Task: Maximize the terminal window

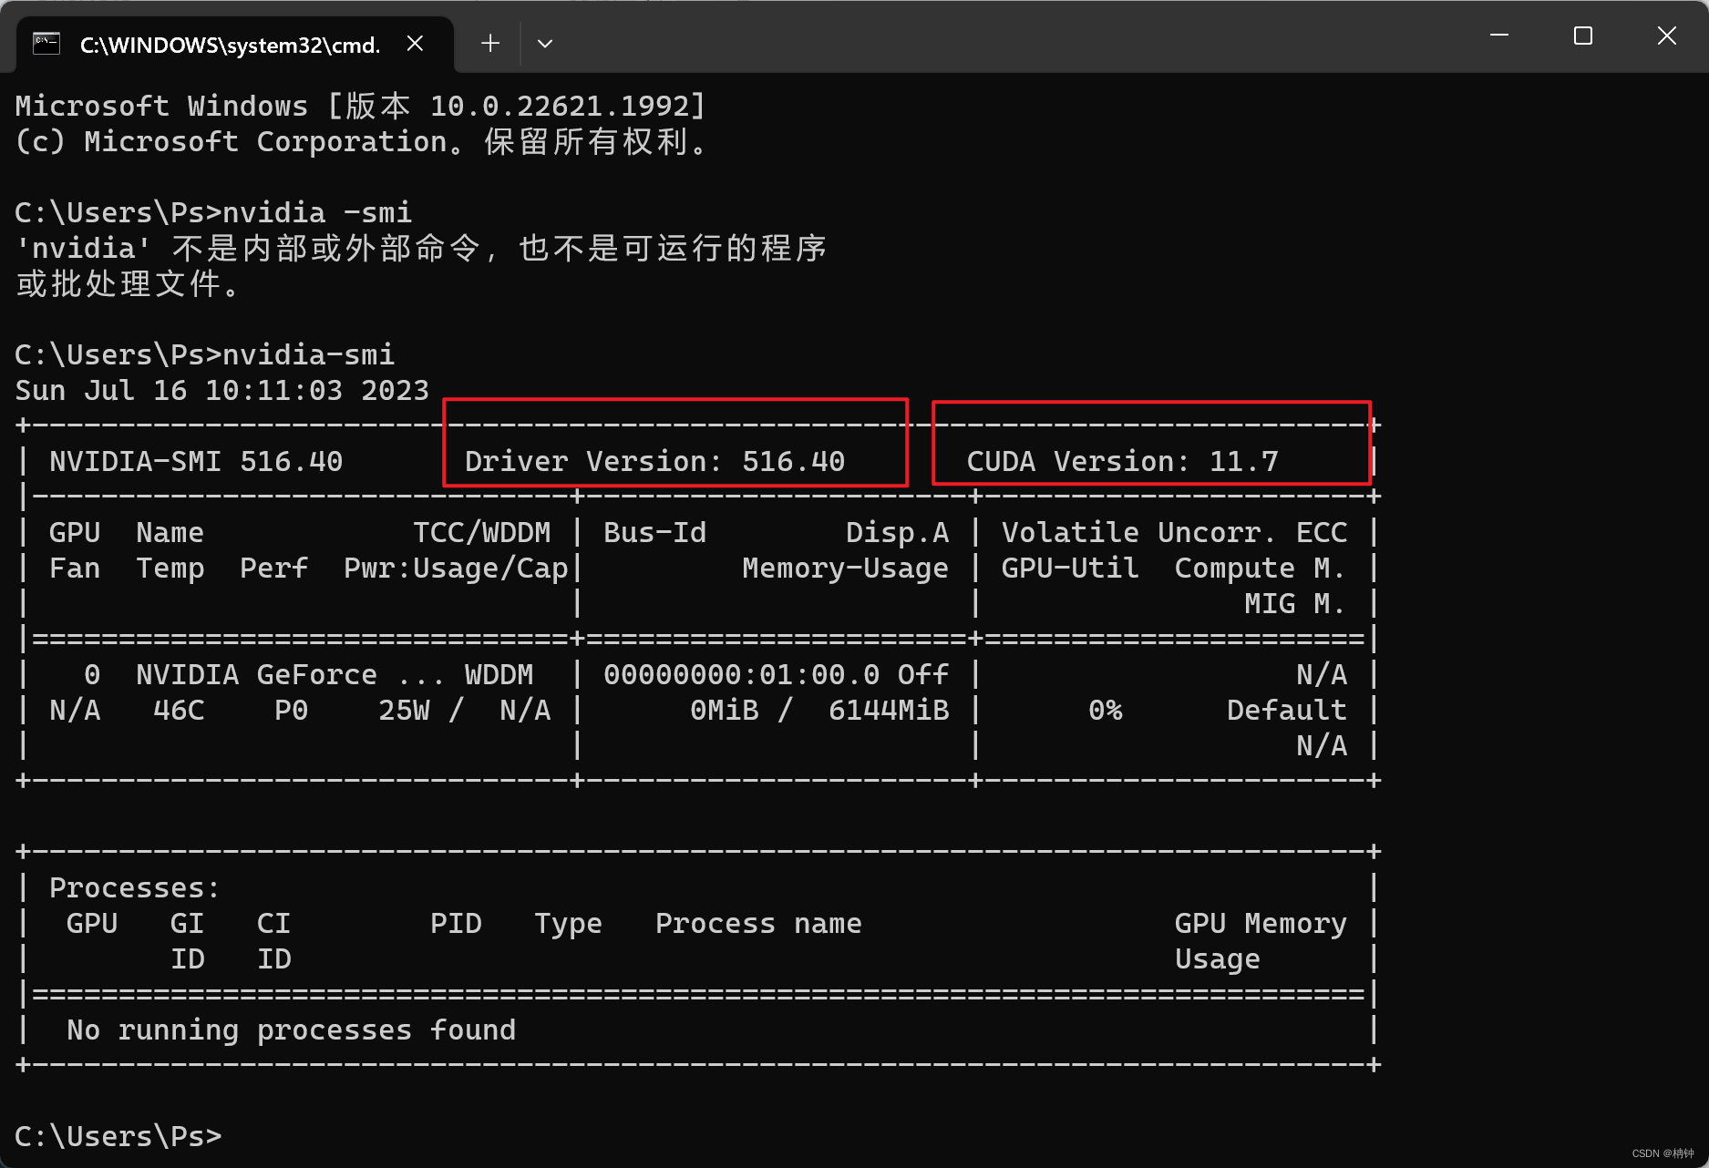Action: click(x=1583, y=36)
